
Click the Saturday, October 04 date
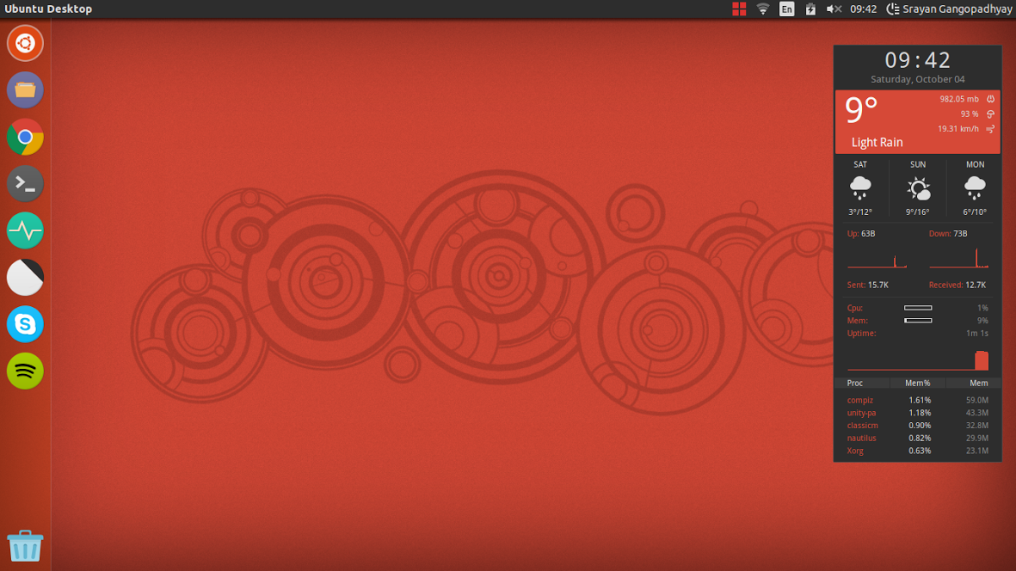click(918, 79)
